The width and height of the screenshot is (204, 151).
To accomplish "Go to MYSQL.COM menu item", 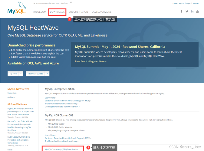I will pos(39,12).
